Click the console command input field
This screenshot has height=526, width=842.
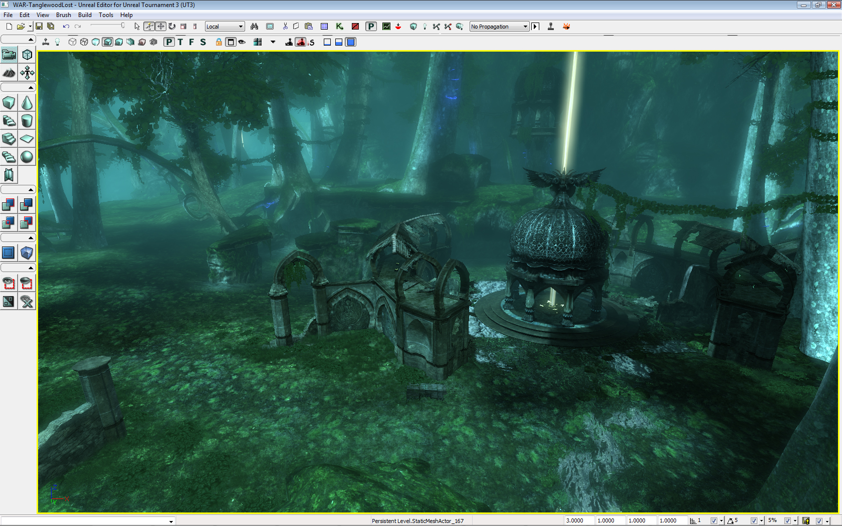88,521
